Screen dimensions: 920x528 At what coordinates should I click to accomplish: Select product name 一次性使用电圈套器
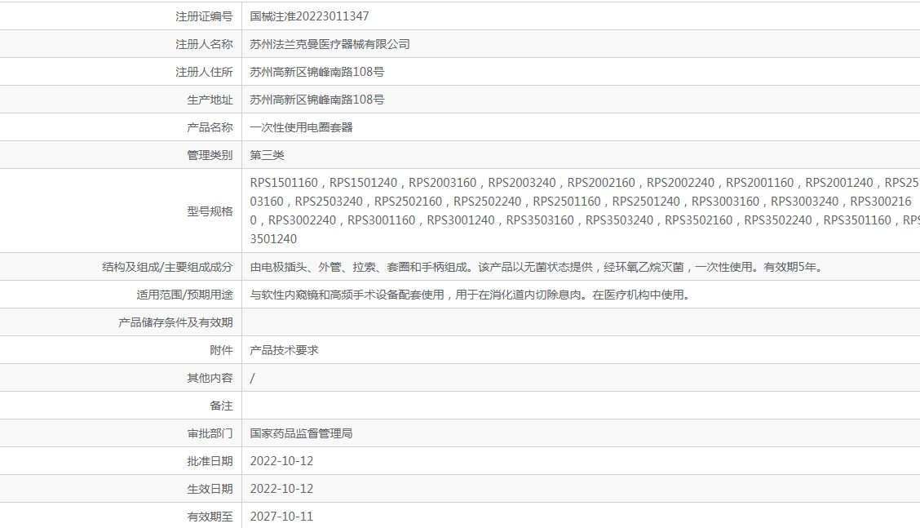(x=301, y=127)
